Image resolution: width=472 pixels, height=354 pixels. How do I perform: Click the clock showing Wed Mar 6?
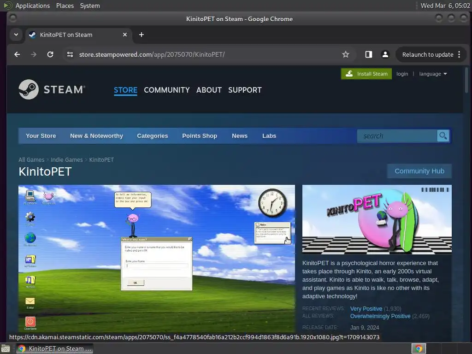[445, 6]
